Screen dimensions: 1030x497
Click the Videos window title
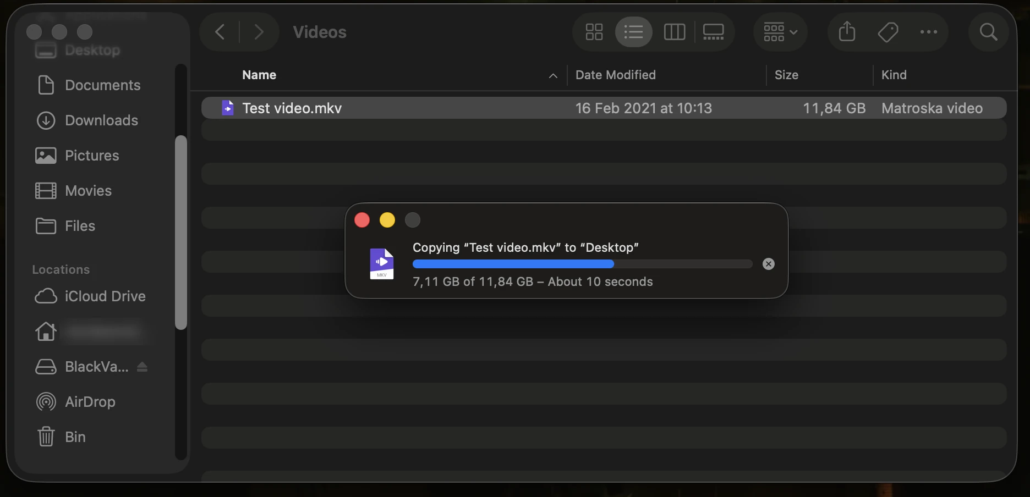320,32
